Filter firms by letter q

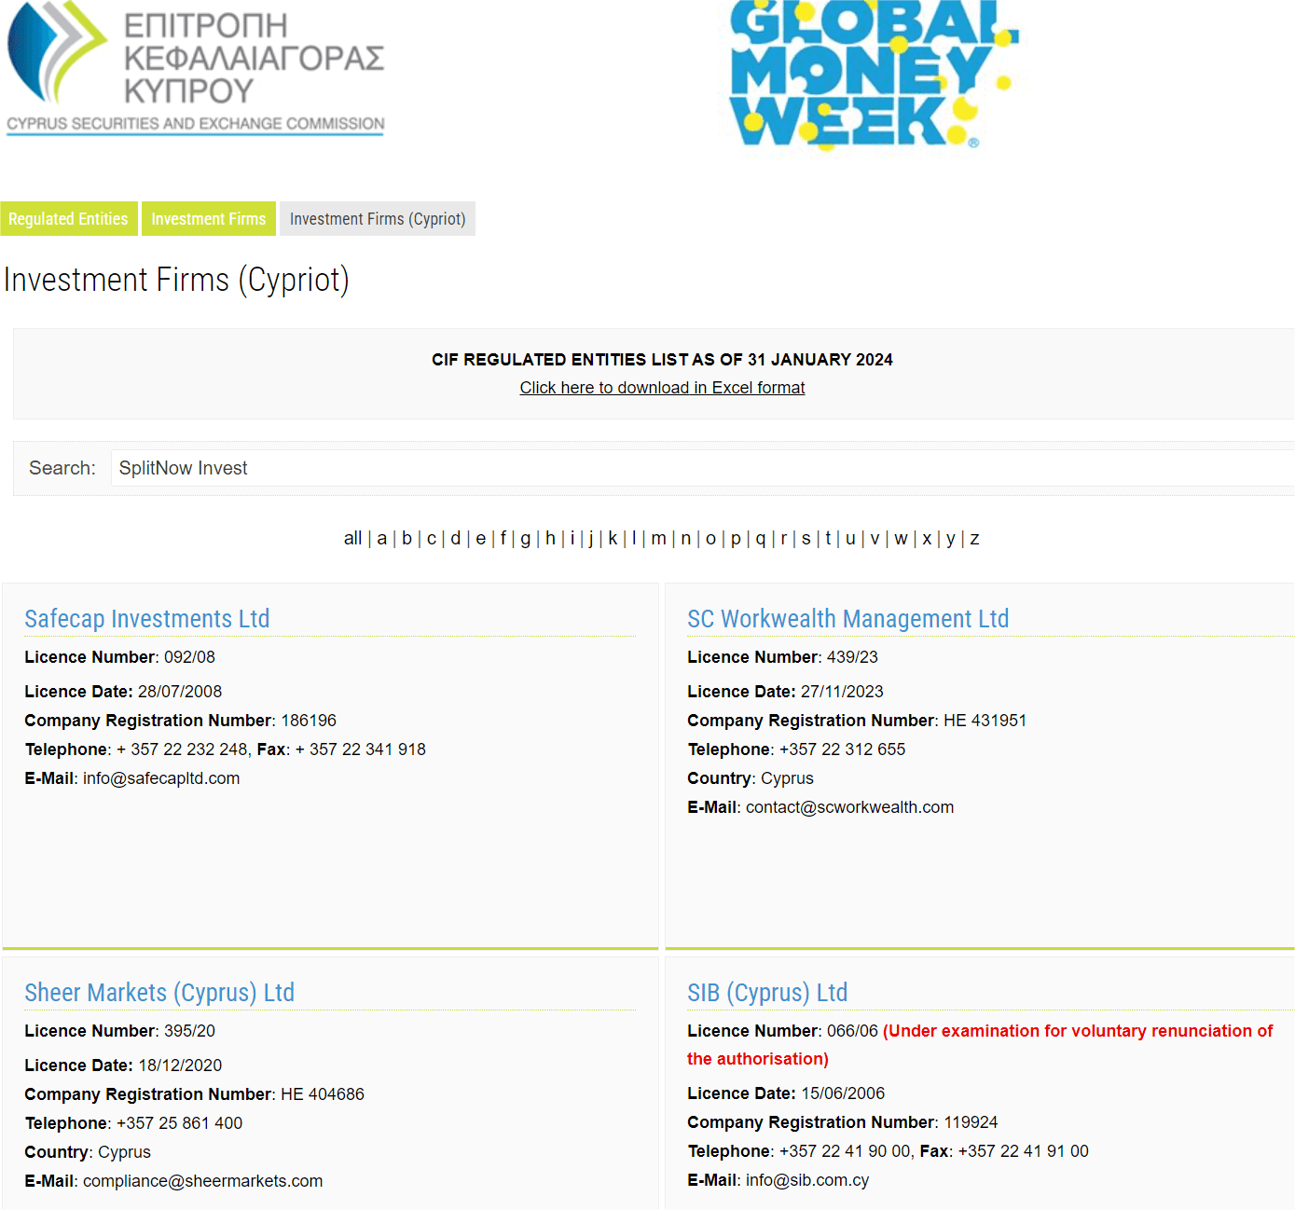(761, 539)
